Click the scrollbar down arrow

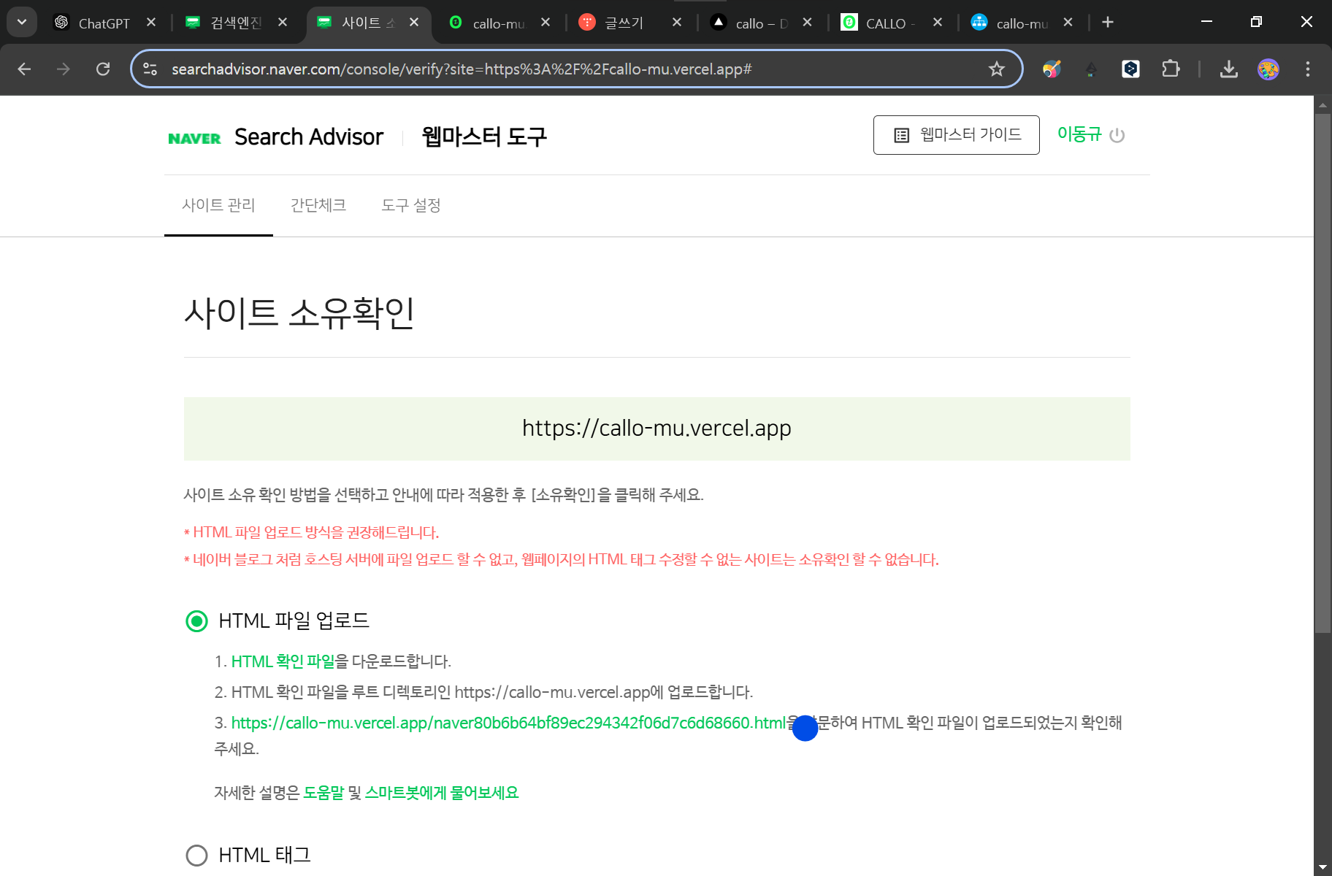[1323, 867]
